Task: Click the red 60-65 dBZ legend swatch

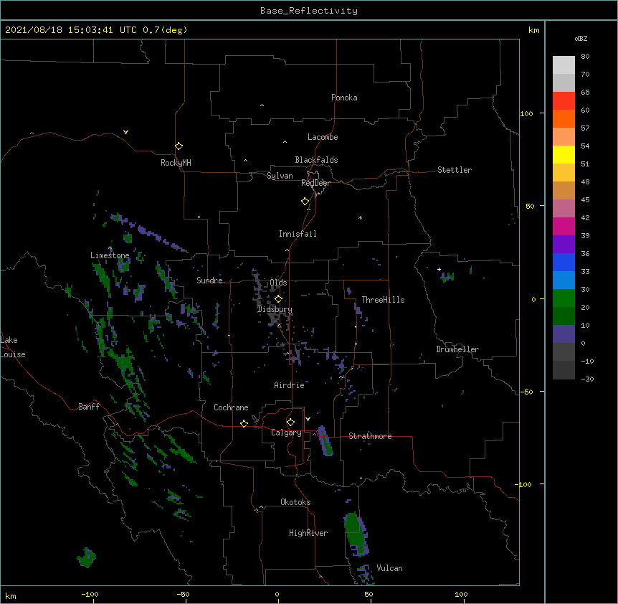Action: click(564, 101)
